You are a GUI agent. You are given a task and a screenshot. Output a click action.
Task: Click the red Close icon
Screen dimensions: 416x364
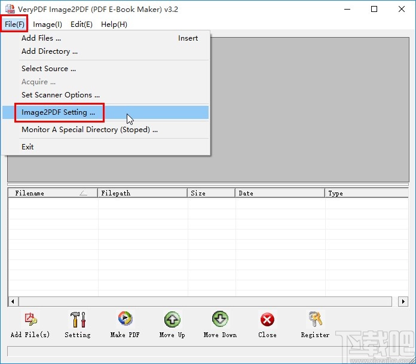tap(267, 319)
